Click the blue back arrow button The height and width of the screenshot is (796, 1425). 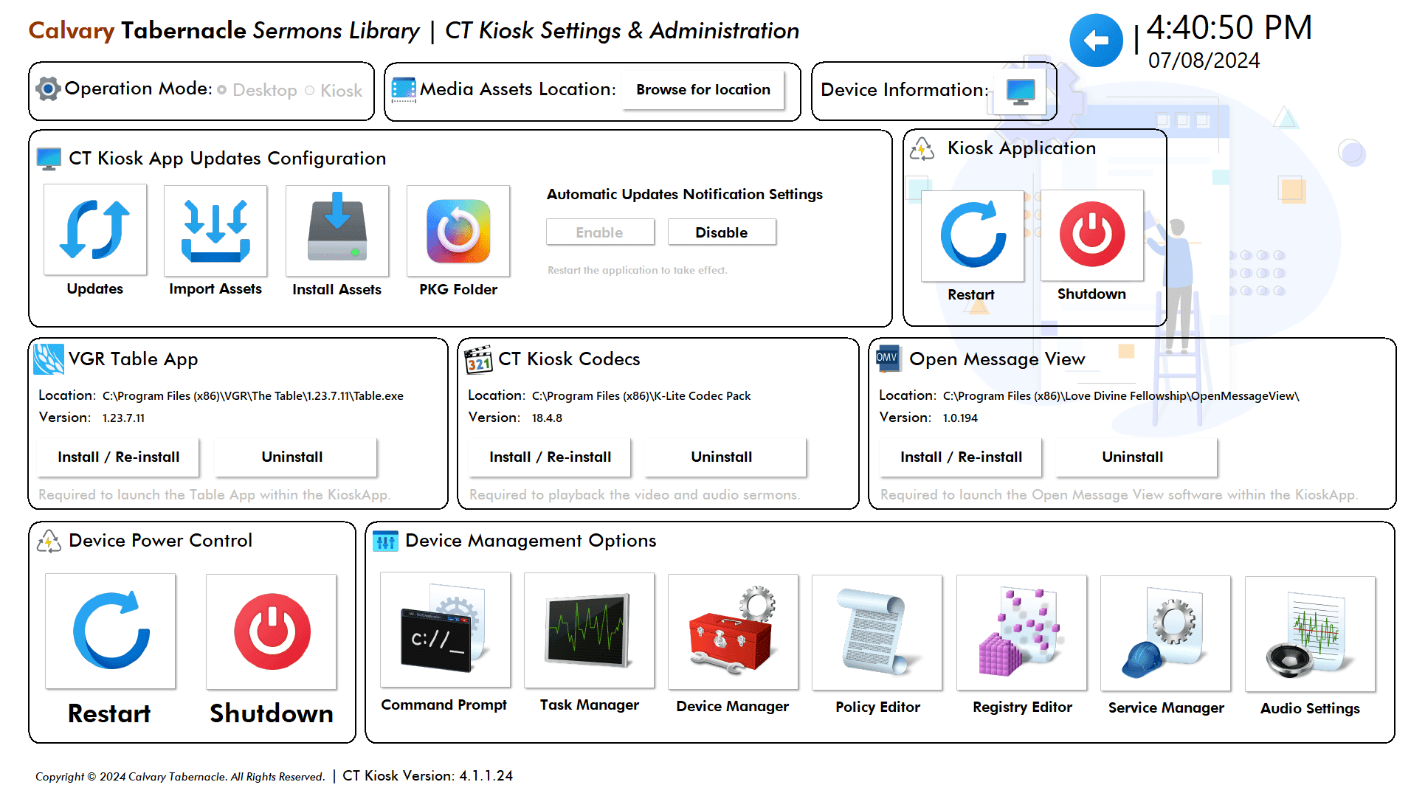[x=1096, y=41]
